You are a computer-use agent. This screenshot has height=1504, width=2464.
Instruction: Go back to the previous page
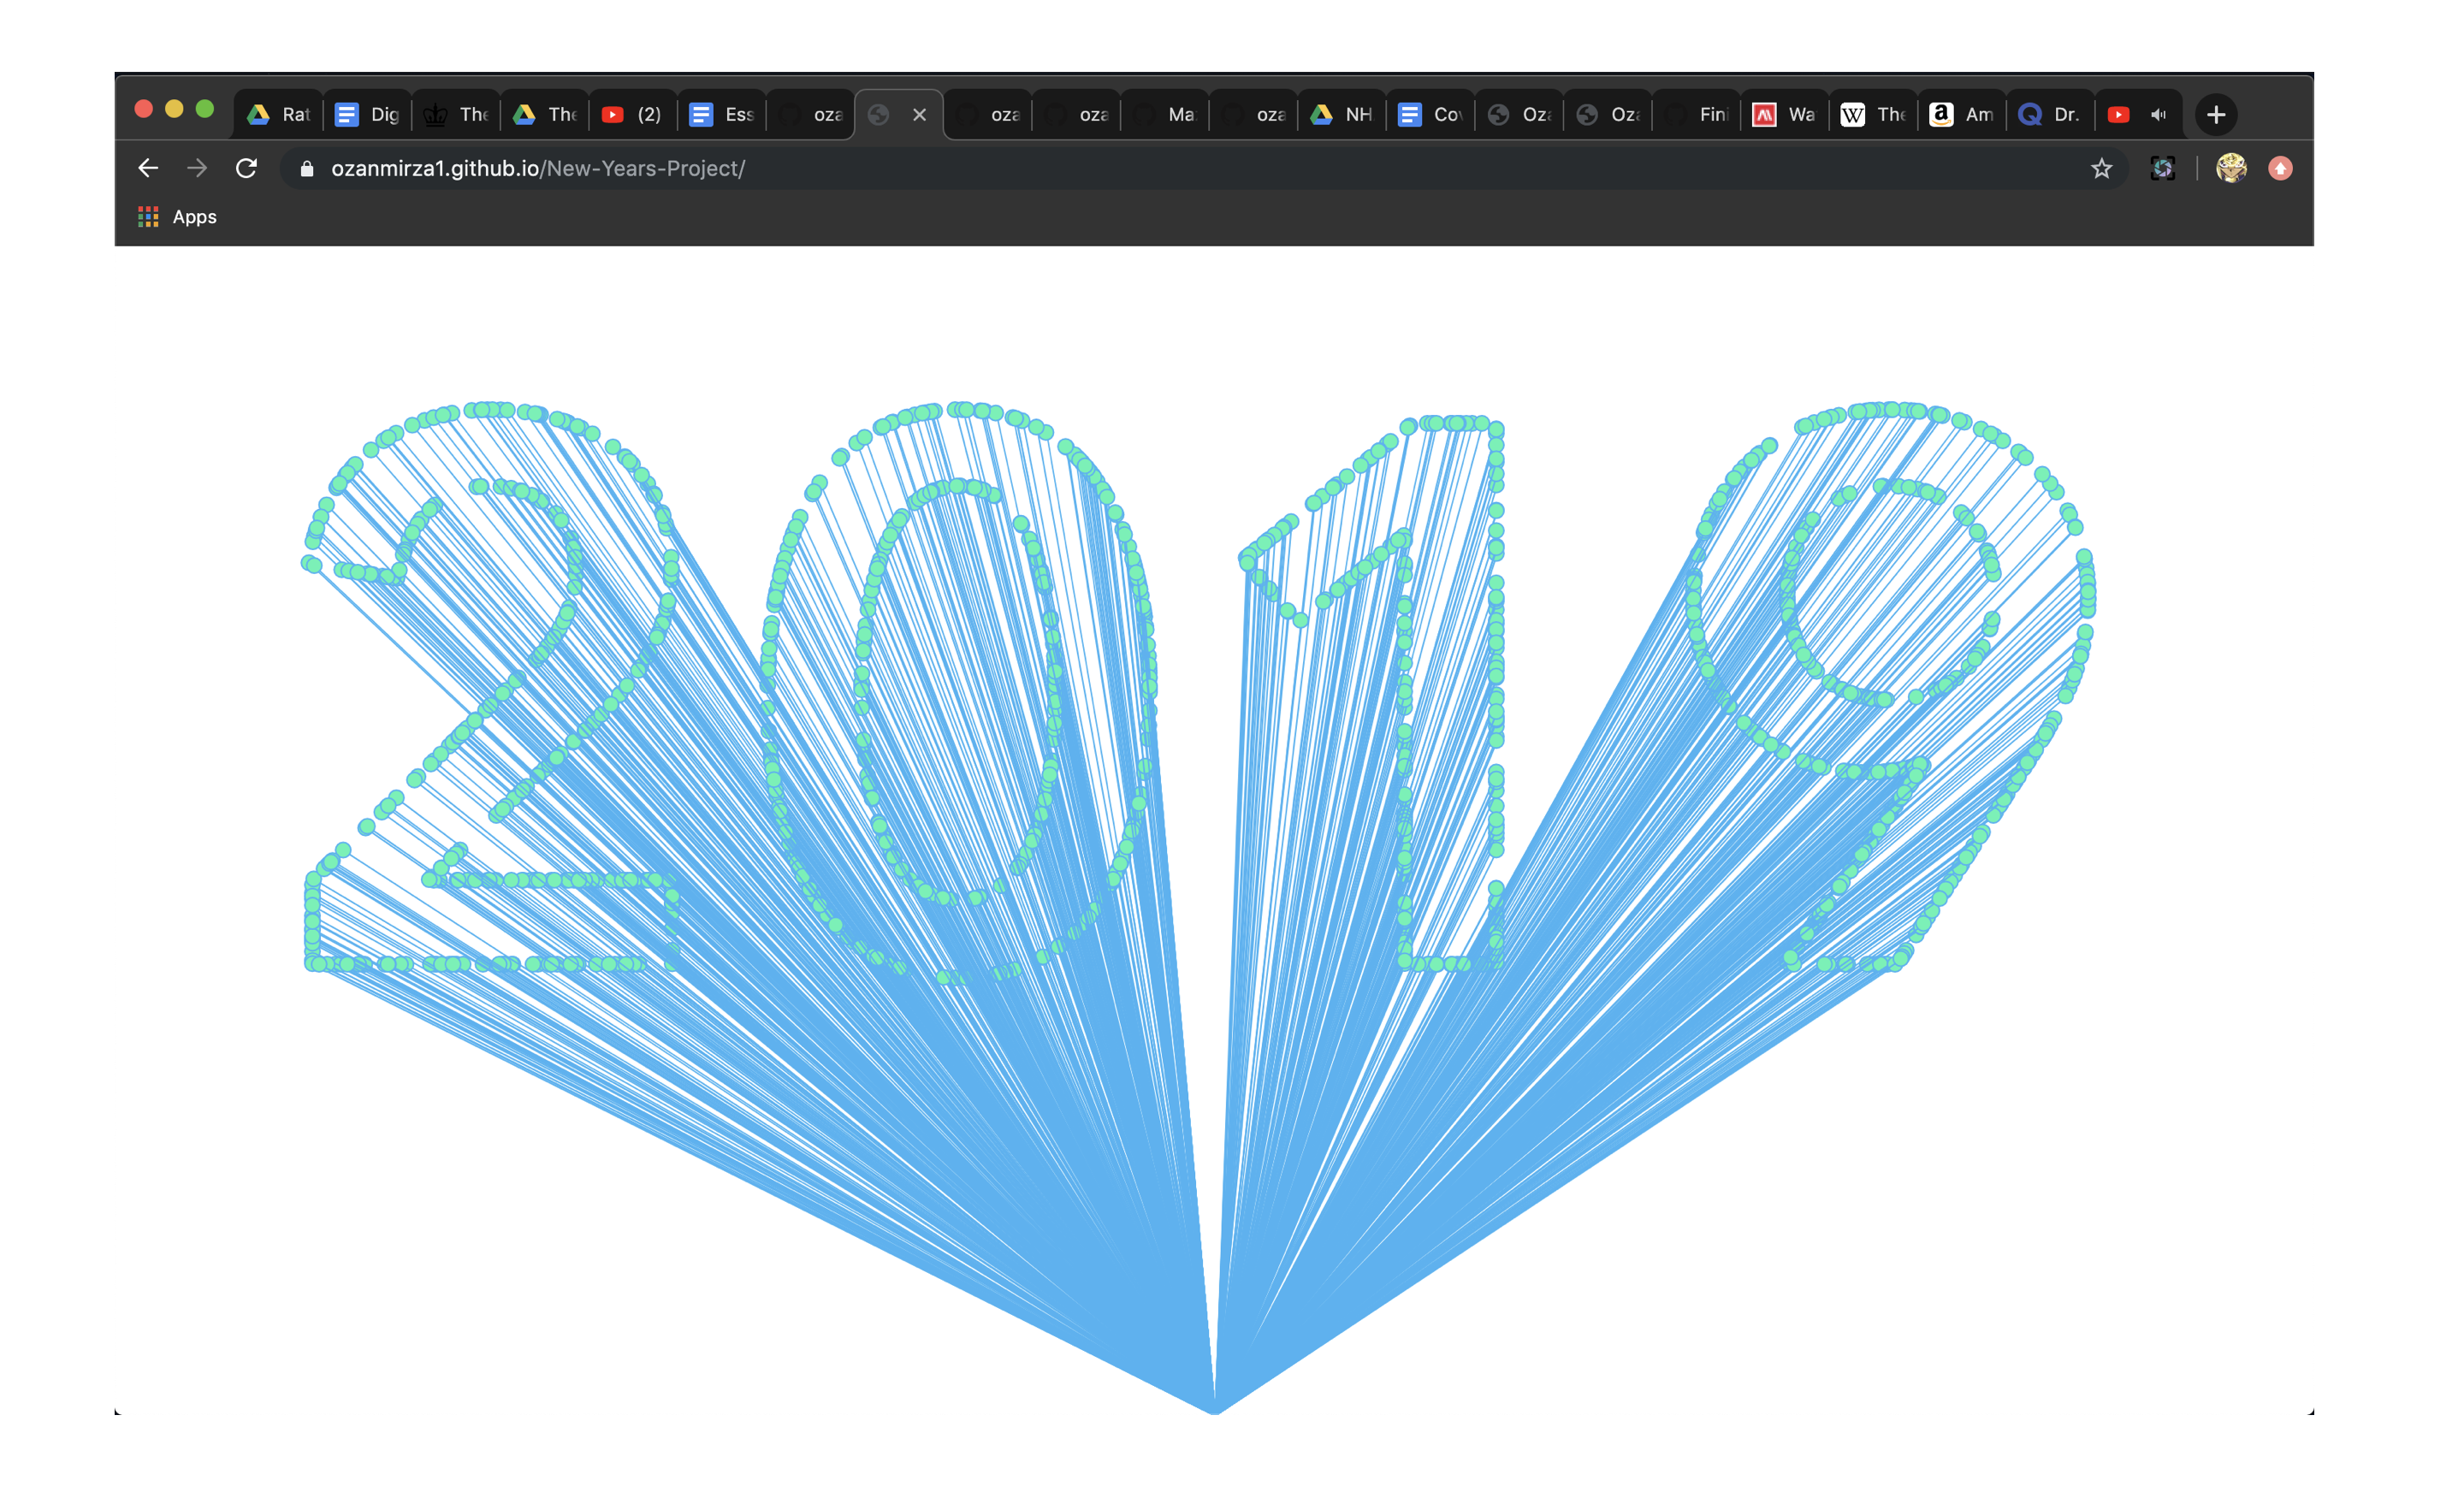148,168
